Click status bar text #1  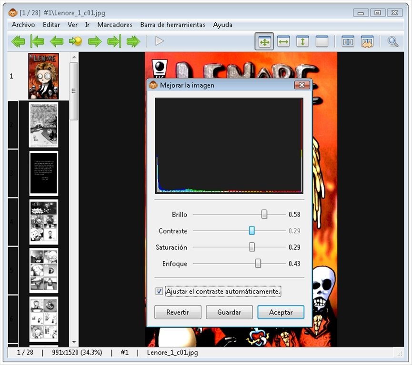tap(124, 353)
